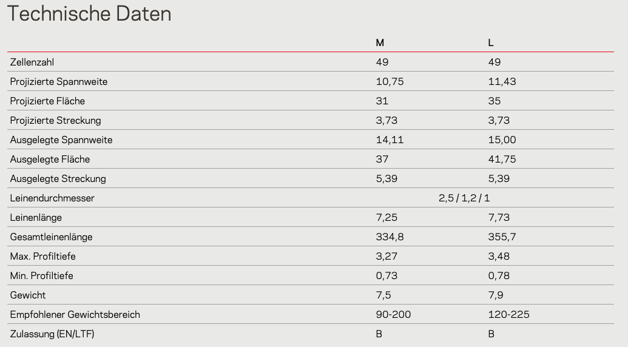Click the Projizierte Streckung row label
Image resolution: width=628 pixels, height=347 pixels.
(x=56, y=121)
